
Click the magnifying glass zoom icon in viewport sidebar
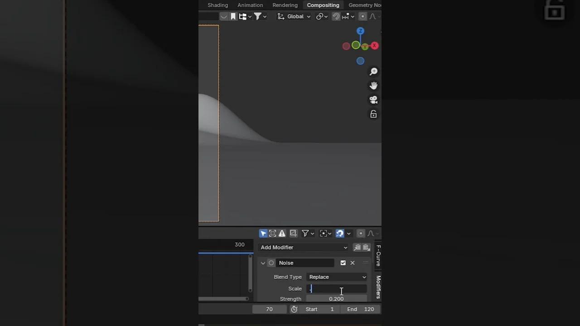[373, 71]
